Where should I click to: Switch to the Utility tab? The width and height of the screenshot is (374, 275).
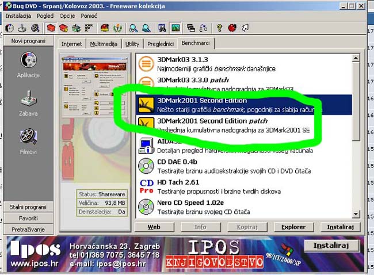132,44
